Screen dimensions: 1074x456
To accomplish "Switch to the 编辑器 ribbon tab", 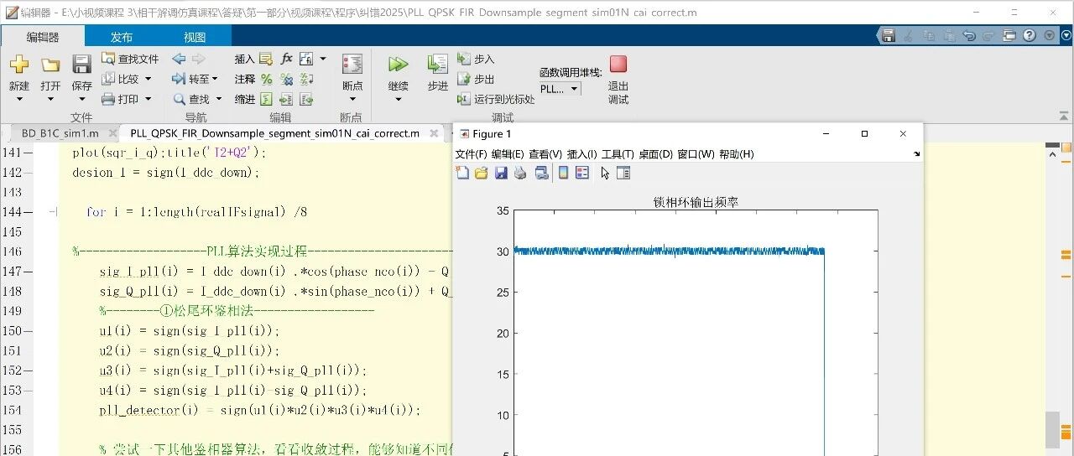I will tap(43, 37).
